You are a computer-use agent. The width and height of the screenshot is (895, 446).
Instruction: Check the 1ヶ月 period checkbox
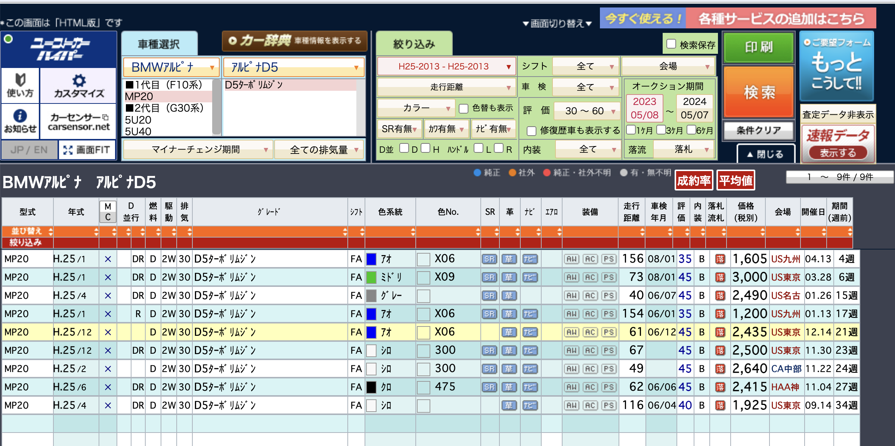coord(631,130)
